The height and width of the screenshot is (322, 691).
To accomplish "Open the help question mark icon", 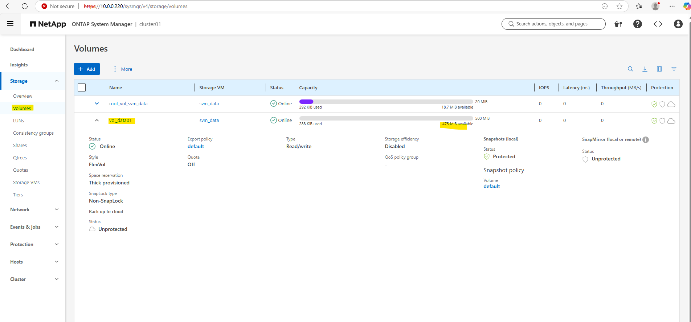I will tap(638, 24).
